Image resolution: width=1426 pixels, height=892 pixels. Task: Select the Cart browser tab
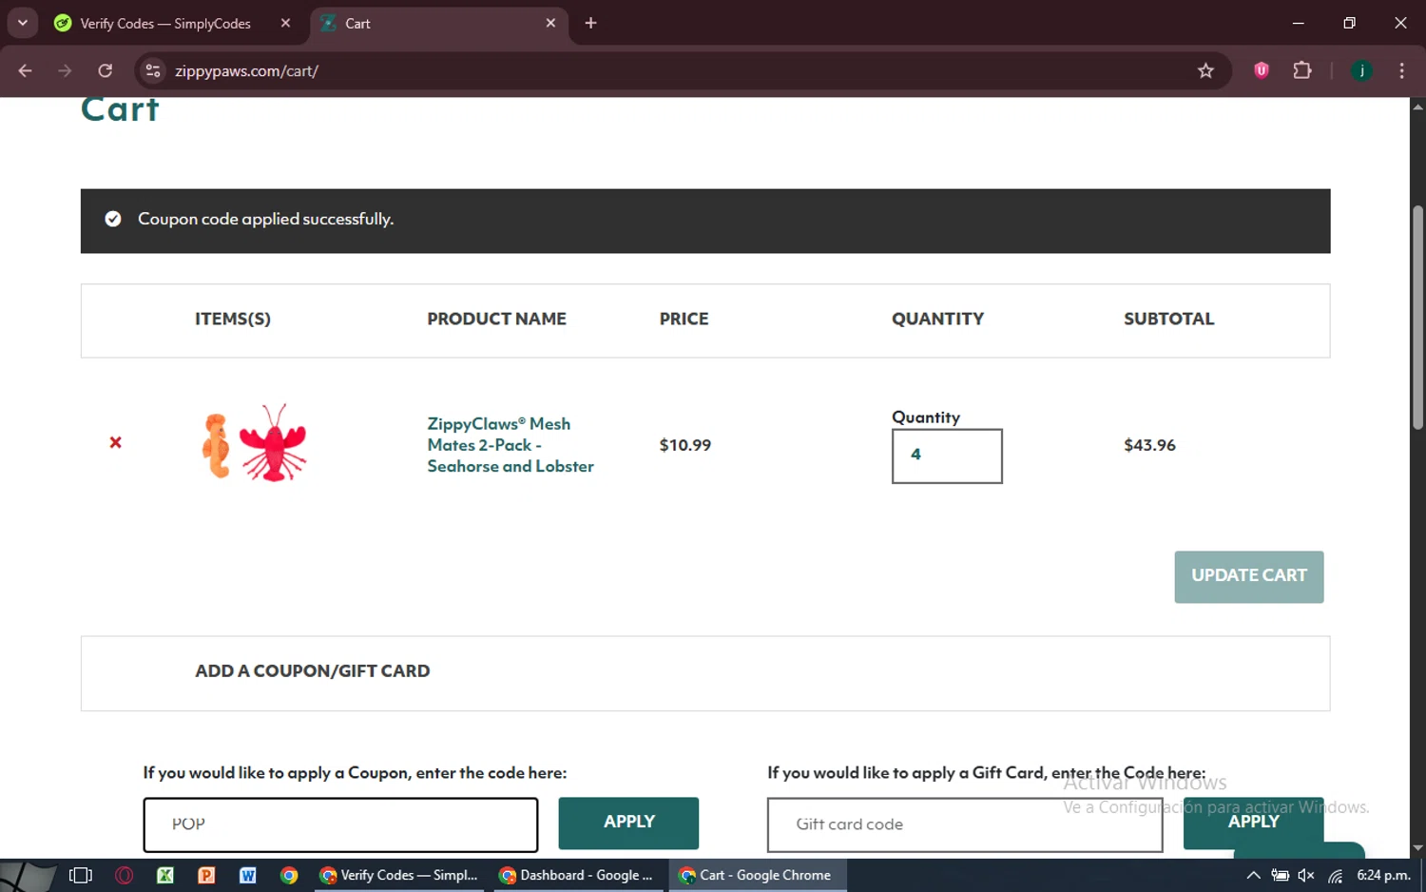click(x=437, y=23)
